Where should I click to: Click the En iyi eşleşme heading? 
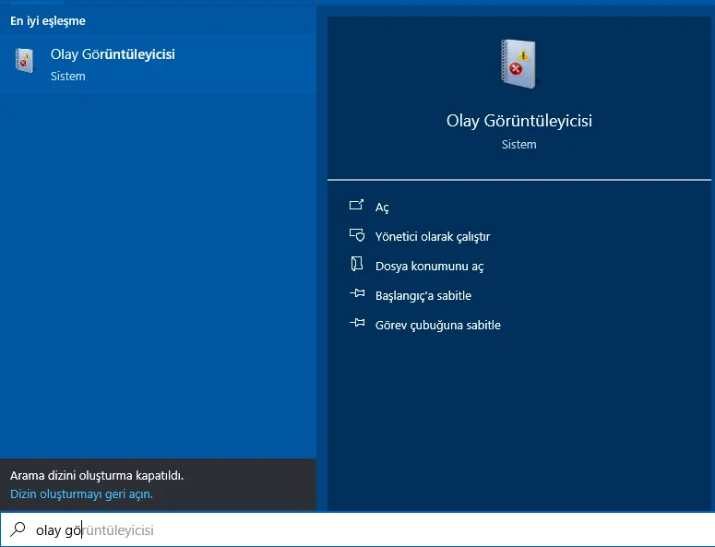[x=48, y=21]
